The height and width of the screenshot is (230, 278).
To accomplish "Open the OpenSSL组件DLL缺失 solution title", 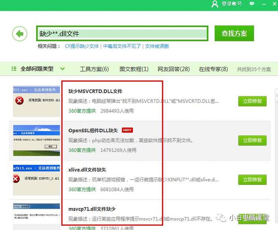I will click(x=93, y=131).
